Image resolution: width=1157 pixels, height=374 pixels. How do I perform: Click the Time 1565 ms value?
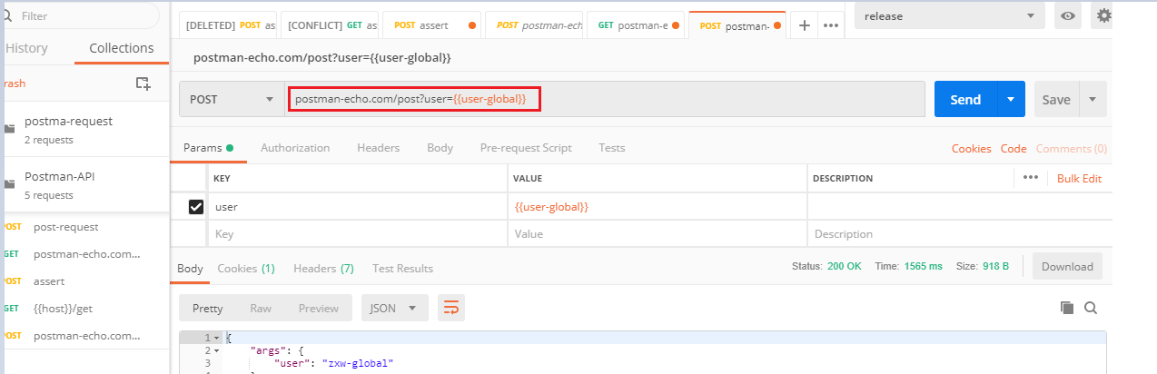(x=925, y=266)
